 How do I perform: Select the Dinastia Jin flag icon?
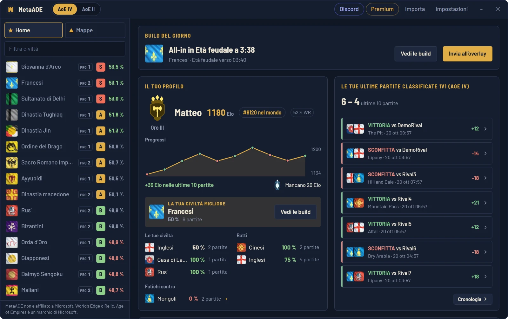coord(12,131)
